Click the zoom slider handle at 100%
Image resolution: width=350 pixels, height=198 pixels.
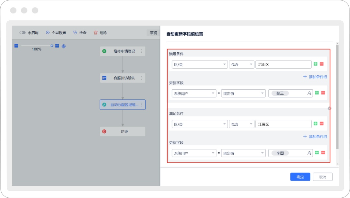52,46
